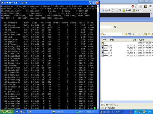The height and width of the screenshot is (114, 153).
Task: Click the Windows 开始 Start button
Action: coord(6,111)
